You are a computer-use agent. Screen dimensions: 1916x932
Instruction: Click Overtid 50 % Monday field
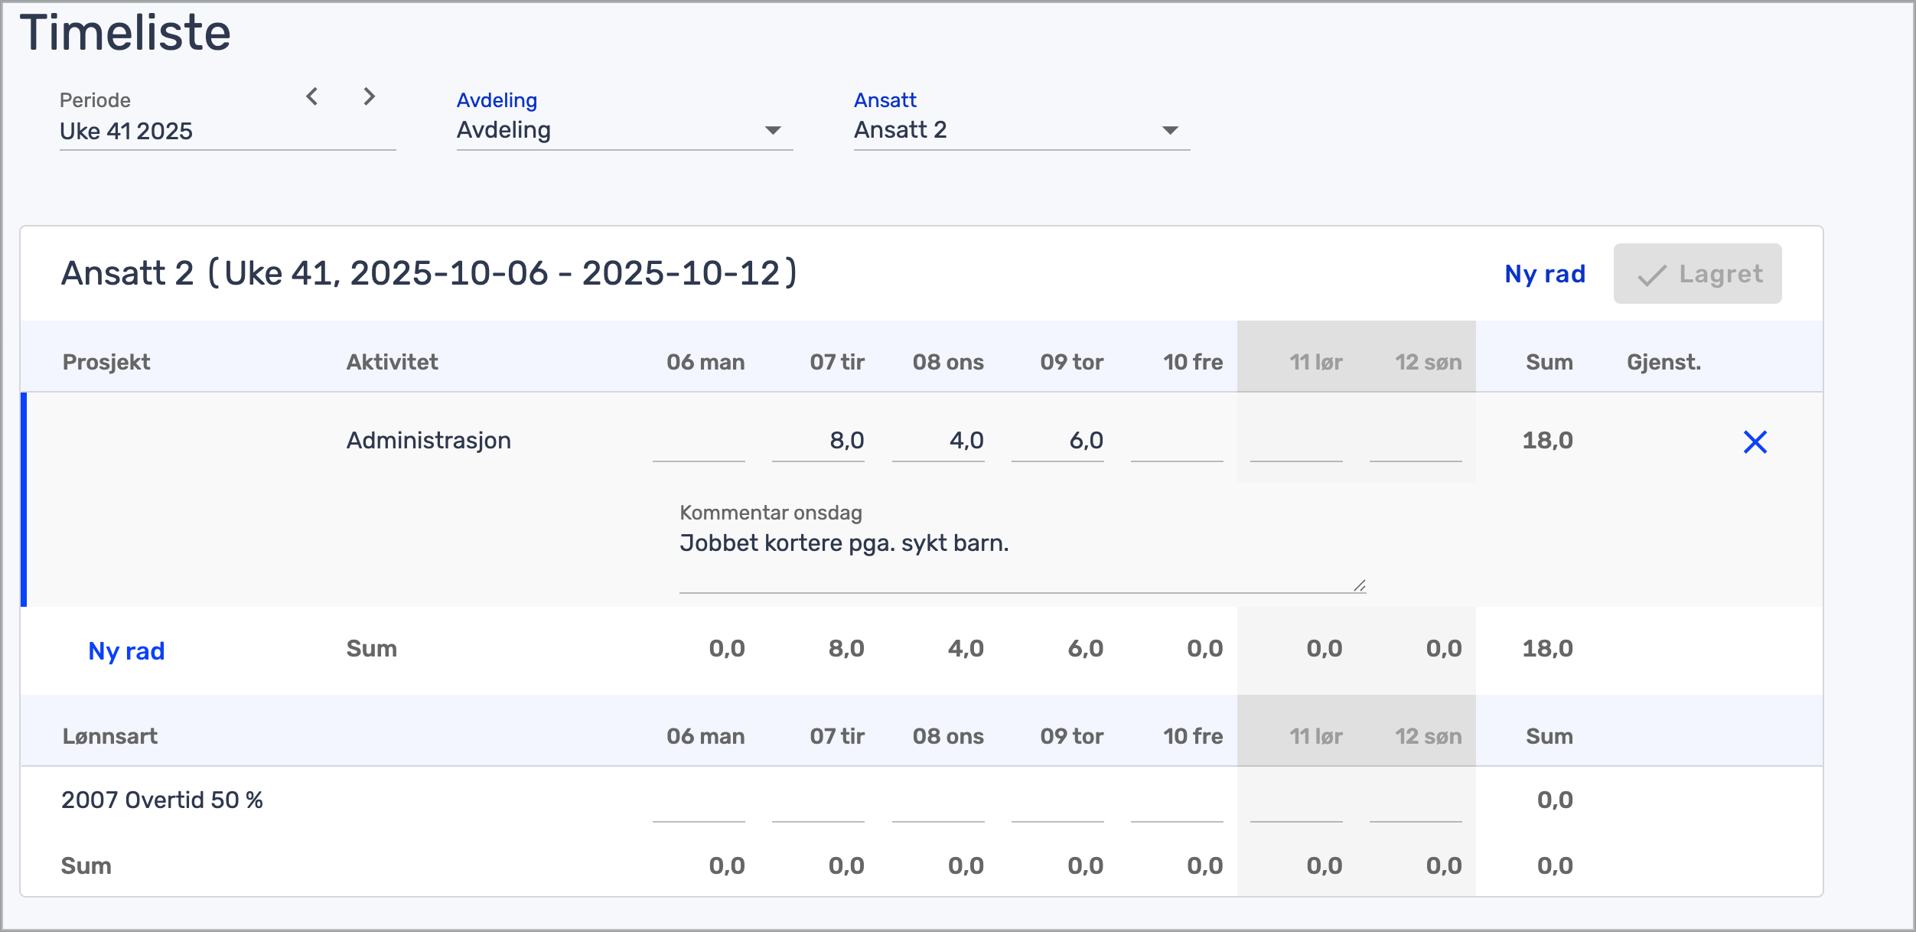click(699, 803)
